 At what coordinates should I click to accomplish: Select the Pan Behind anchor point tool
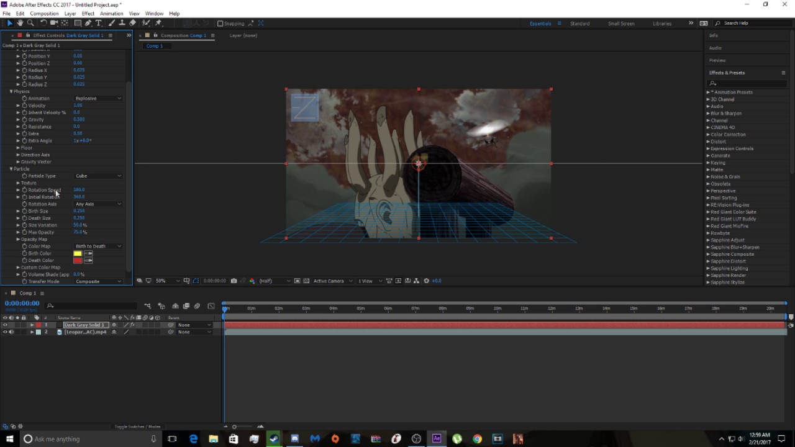tap(65, 23)
